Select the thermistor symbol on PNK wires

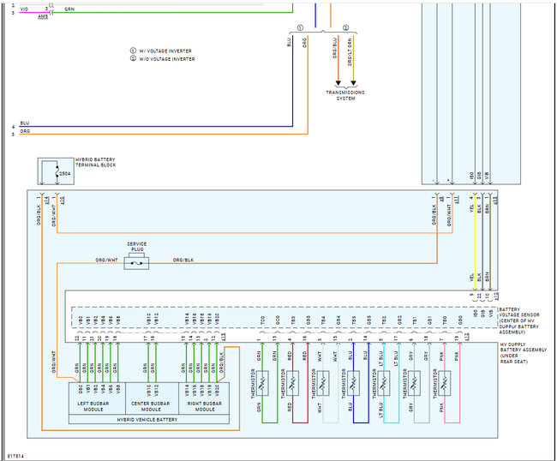445,383
